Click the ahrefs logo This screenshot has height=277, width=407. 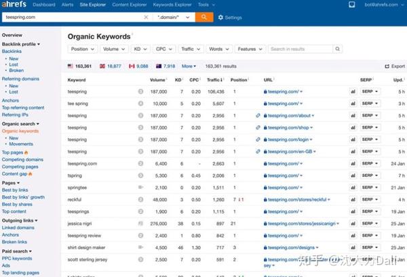coord(14,4)
